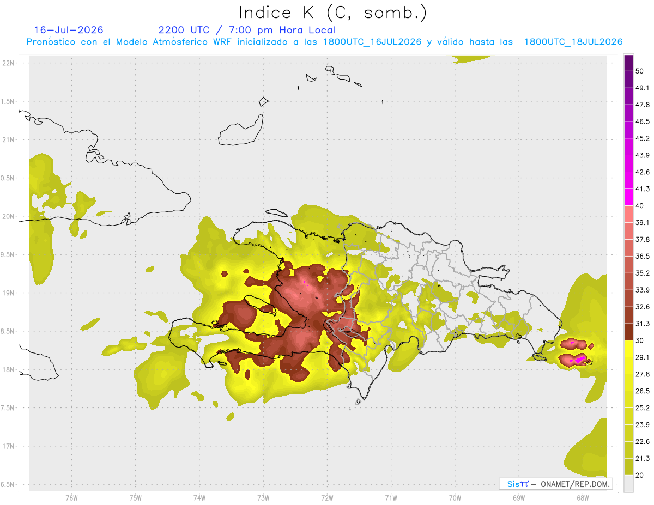Click colorbar value "31.3"

click(x=643, y=324)
